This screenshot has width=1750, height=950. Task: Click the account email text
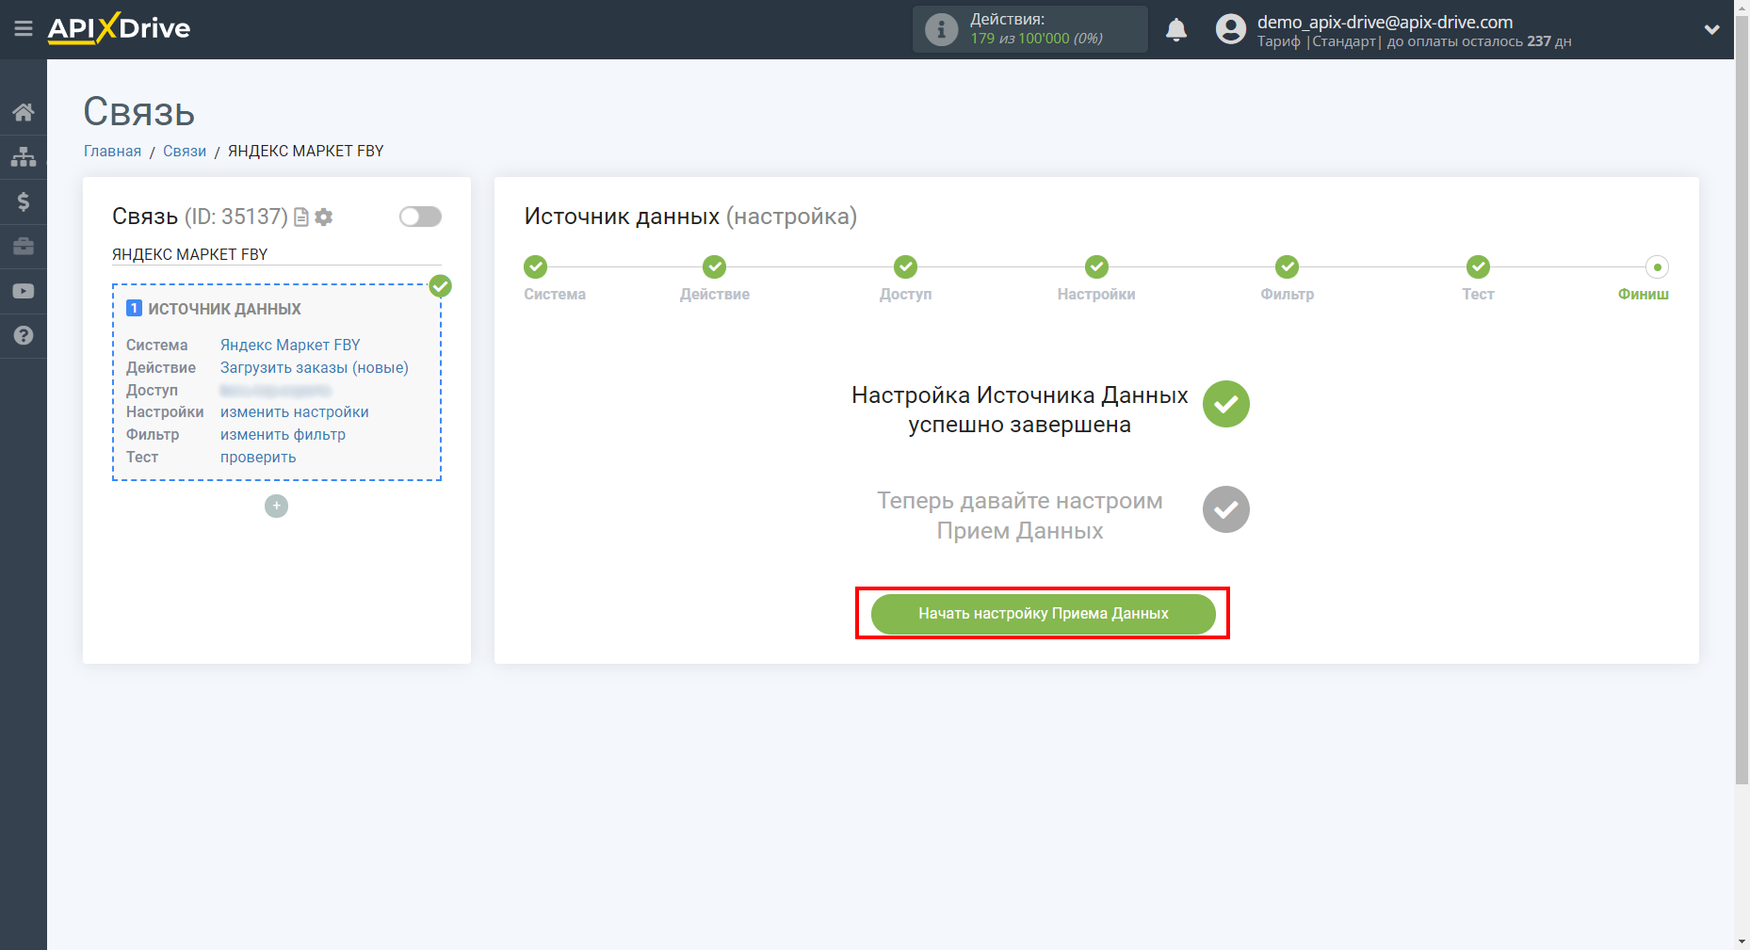[x=1385, y=22]
